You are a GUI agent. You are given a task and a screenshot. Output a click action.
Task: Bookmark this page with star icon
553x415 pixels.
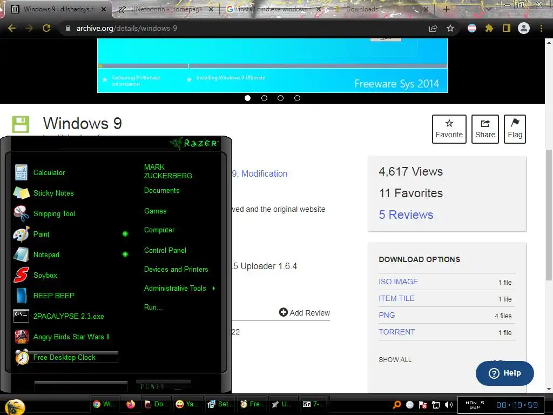[x=450, y=28]
